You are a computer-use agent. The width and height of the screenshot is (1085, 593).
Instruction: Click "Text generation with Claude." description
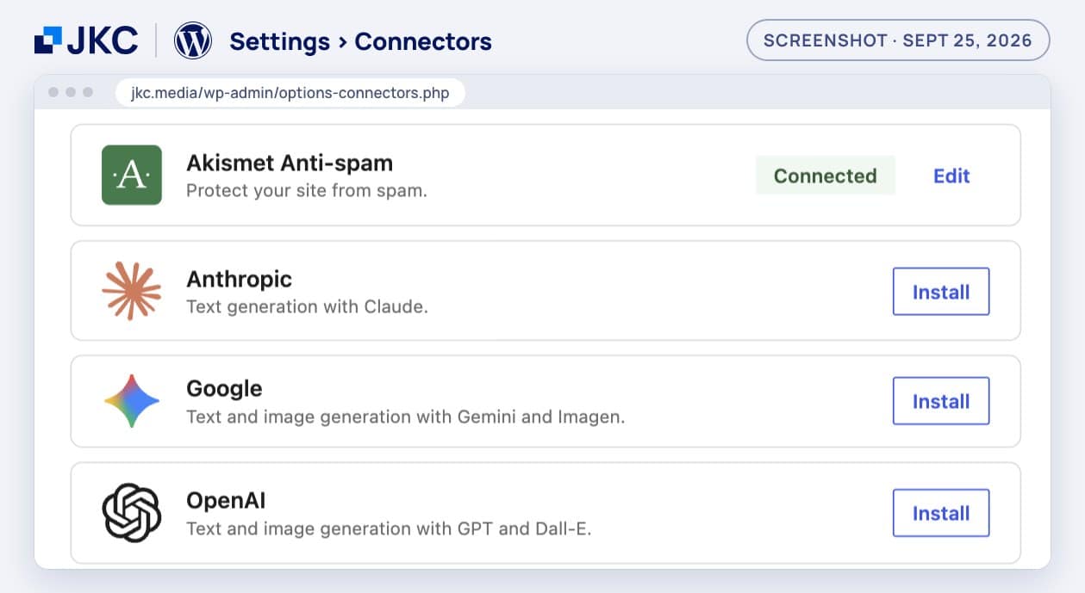tap(307, 306)
